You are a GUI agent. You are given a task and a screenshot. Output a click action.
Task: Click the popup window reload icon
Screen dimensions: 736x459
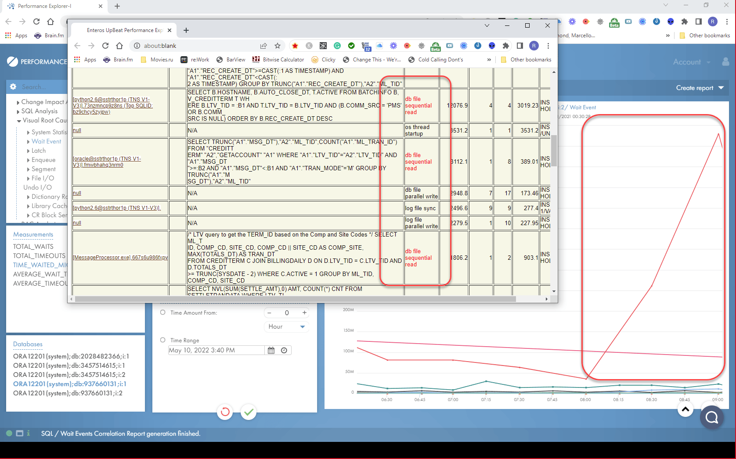[x=105, y=46]
